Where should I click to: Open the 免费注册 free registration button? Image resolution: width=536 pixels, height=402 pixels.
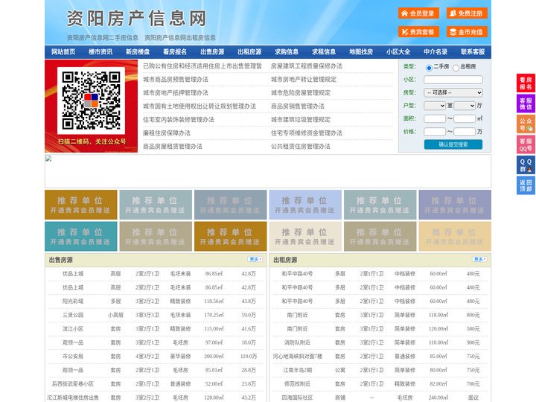point(467,13)
